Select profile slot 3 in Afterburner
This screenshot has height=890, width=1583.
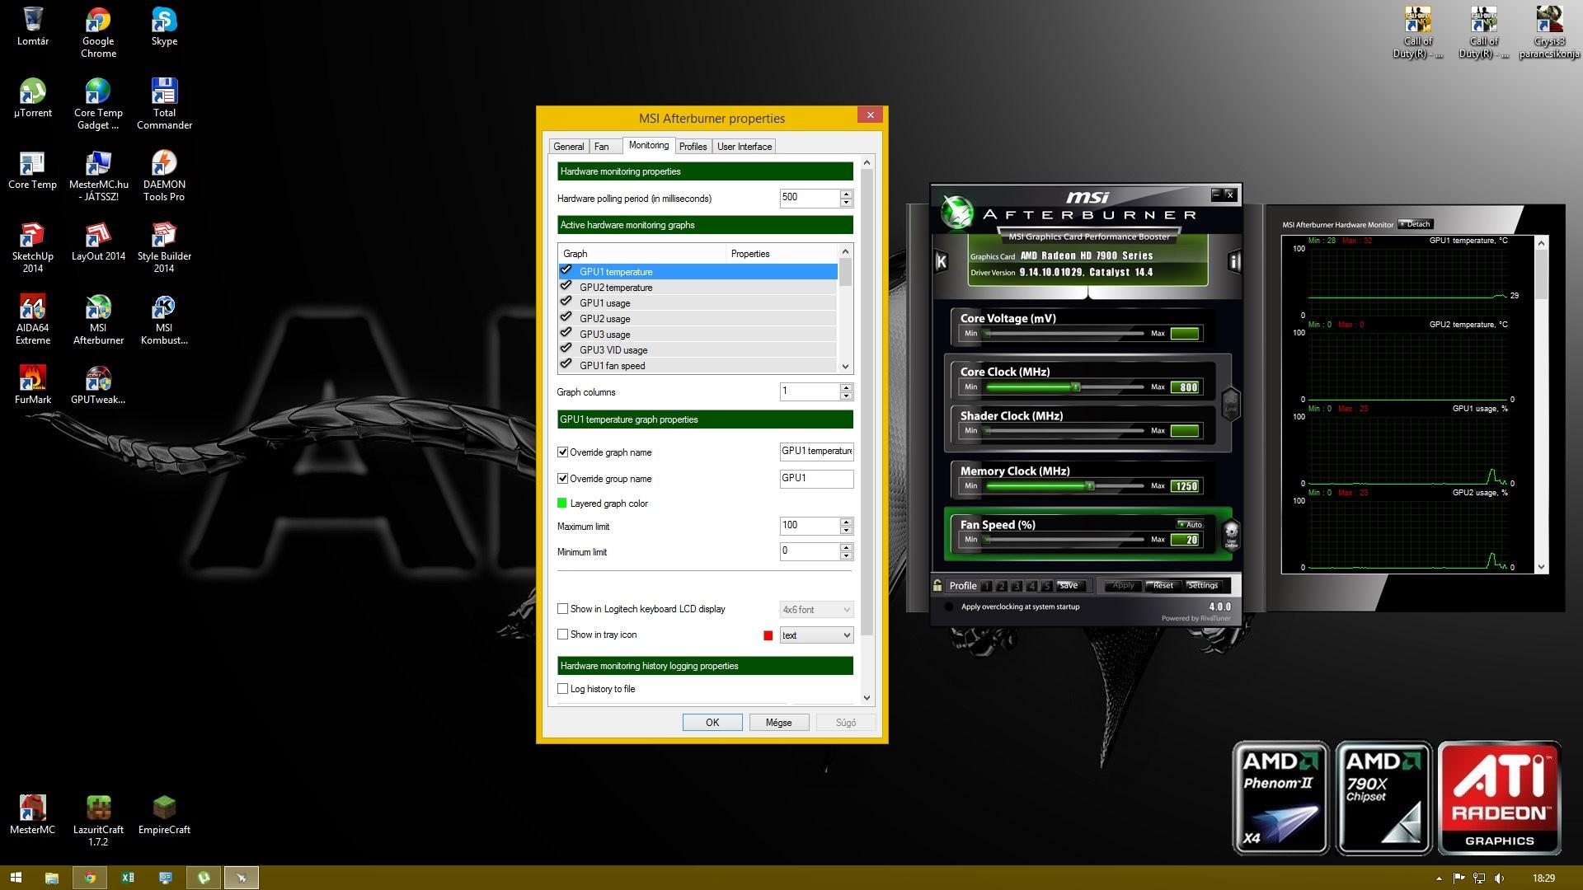[1017, 586]
